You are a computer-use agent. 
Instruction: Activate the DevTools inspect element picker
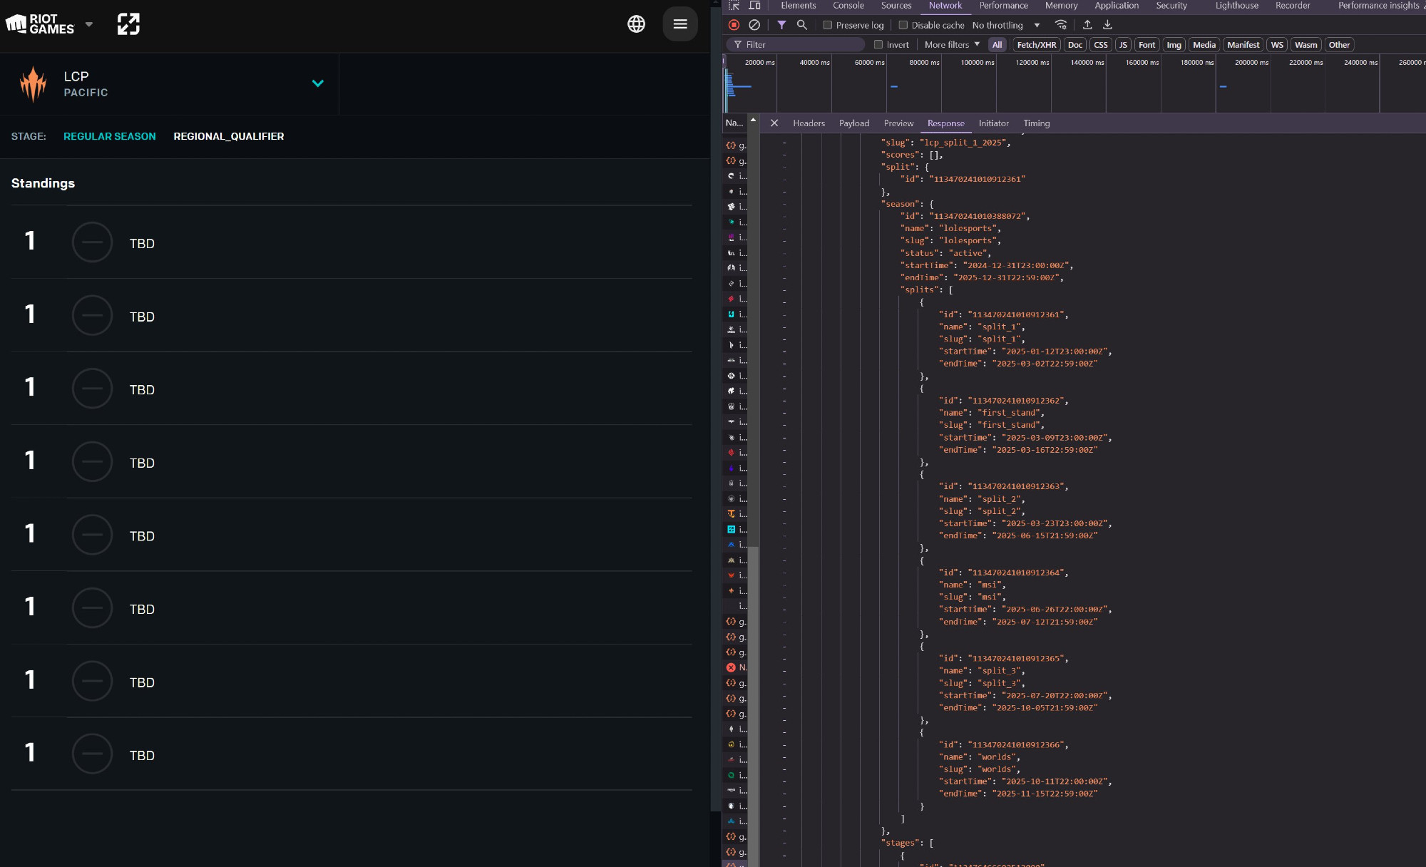click(734, 6)
